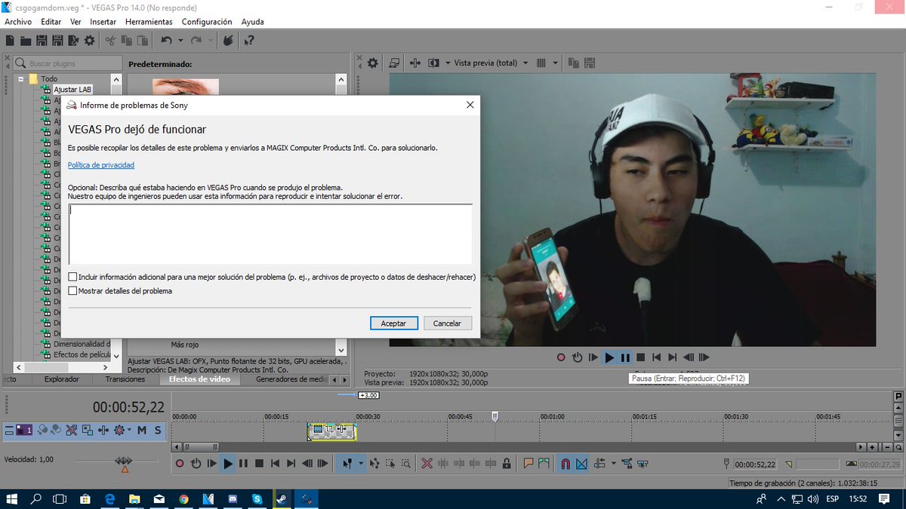Screen dimensions: 906x509
Task: Click the project Properties gear icon in main toolbar
Action: pyautogui.click(x=89, y=40)
